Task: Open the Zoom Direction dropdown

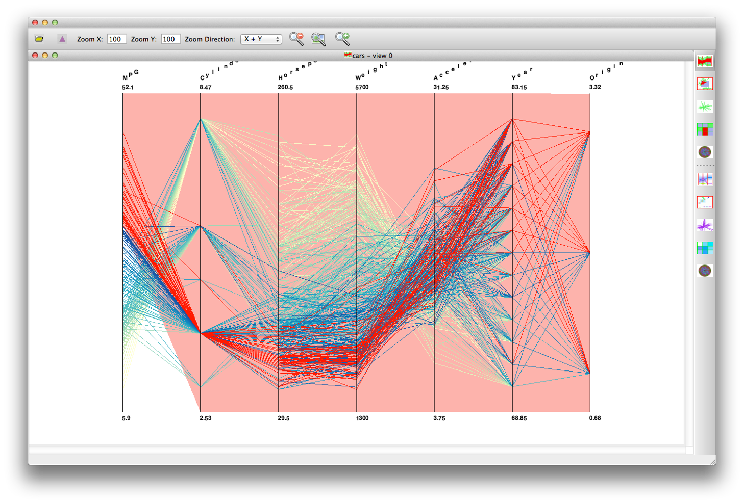Action: coord(261,39)
